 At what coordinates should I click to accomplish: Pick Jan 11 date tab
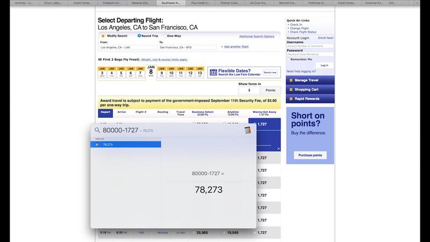click(x=181, y=72)
